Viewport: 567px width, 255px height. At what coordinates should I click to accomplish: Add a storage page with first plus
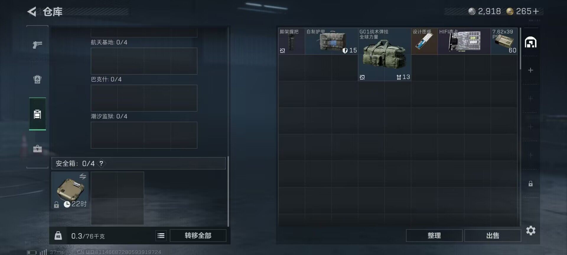(531, 70)
